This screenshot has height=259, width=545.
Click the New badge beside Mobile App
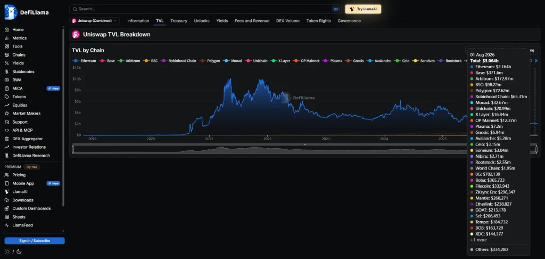[x=53, y=183]
